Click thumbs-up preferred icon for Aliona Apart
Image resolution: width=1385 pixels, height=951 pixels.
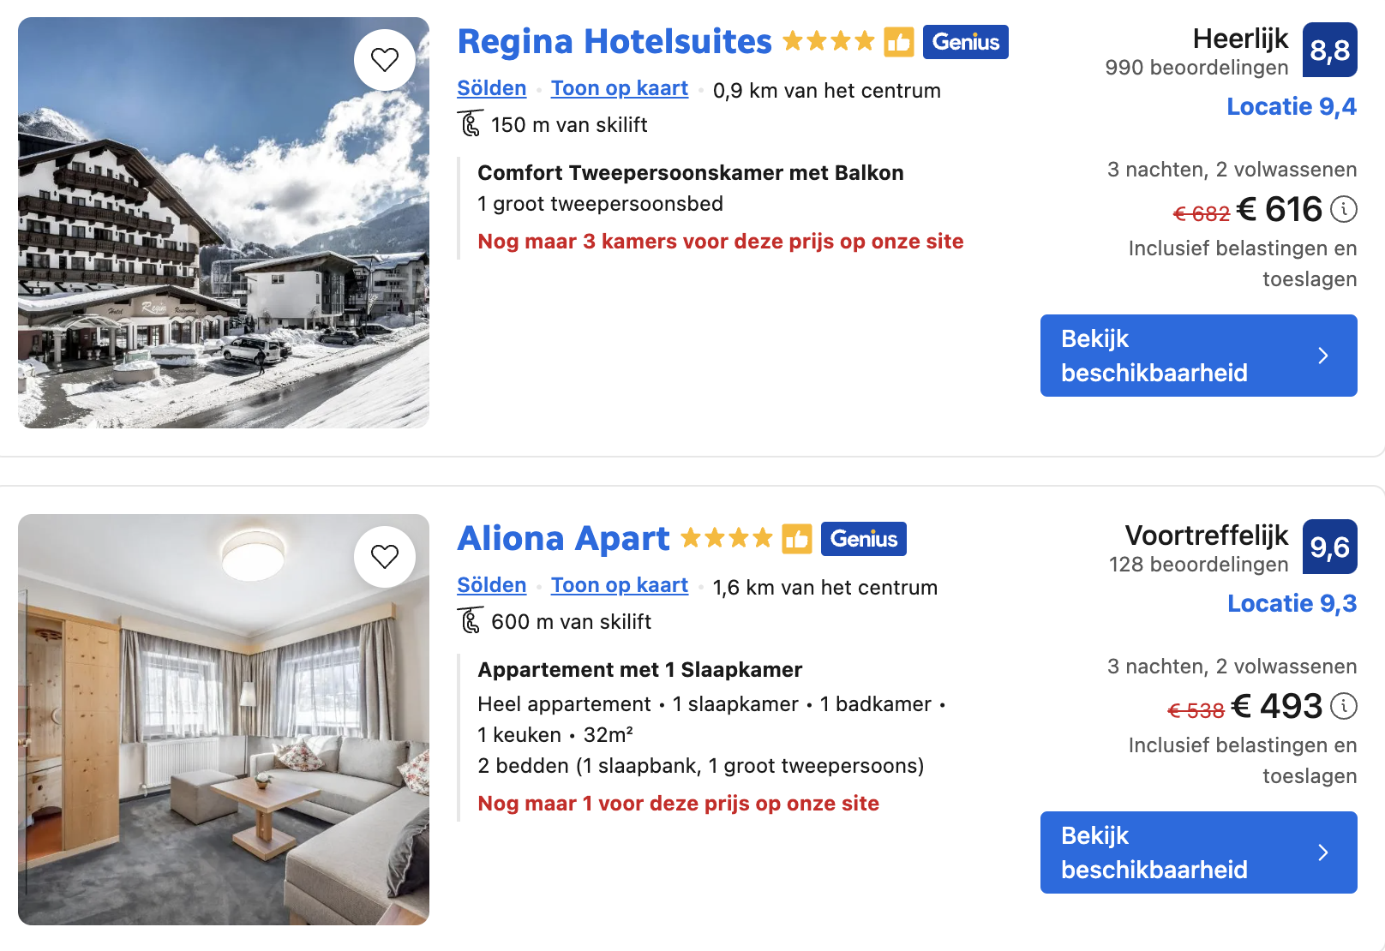coord(797,539)
